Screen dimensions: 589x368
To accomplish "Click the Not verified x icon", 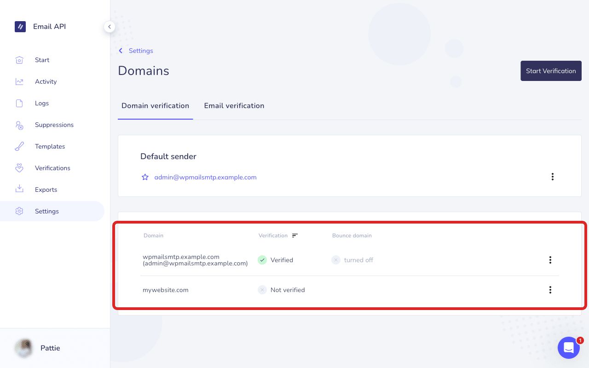I will pyautogui.click(x=262, y=290).
